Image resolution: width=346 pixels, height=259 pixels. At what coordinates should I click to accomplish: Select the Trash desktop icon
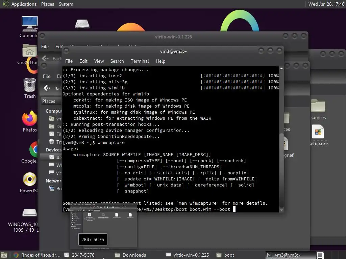(30, 88)
